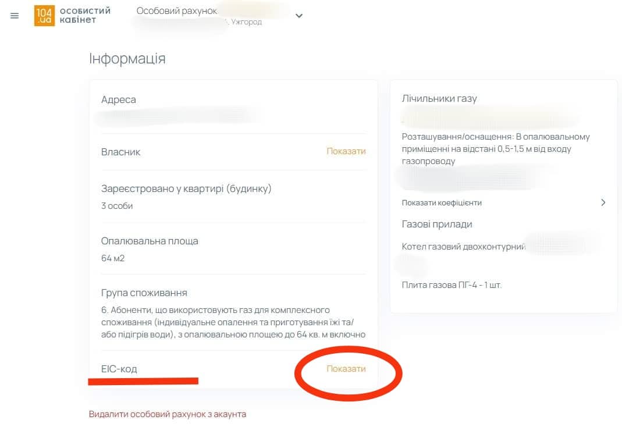Image resolution: width=622 pixels, height=427 pixels.
Task: Click the 'Лічильники газу' heading
Action: click(x=439, y=98)
